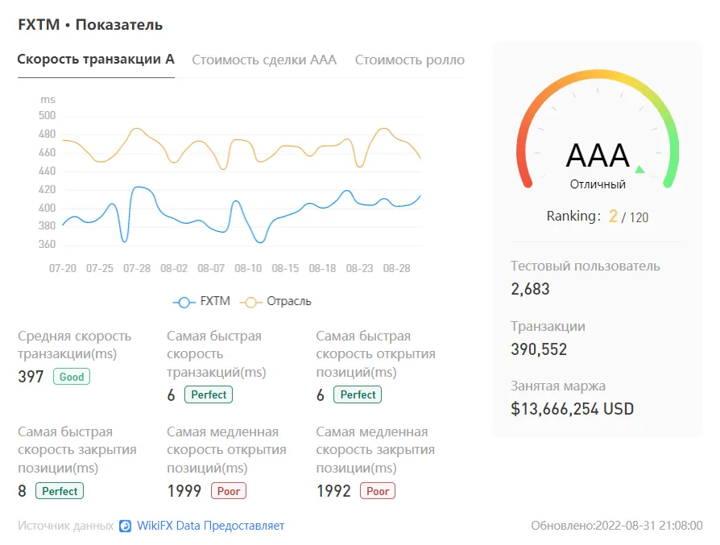Select slowest opening value 1999

click(184, 491)
